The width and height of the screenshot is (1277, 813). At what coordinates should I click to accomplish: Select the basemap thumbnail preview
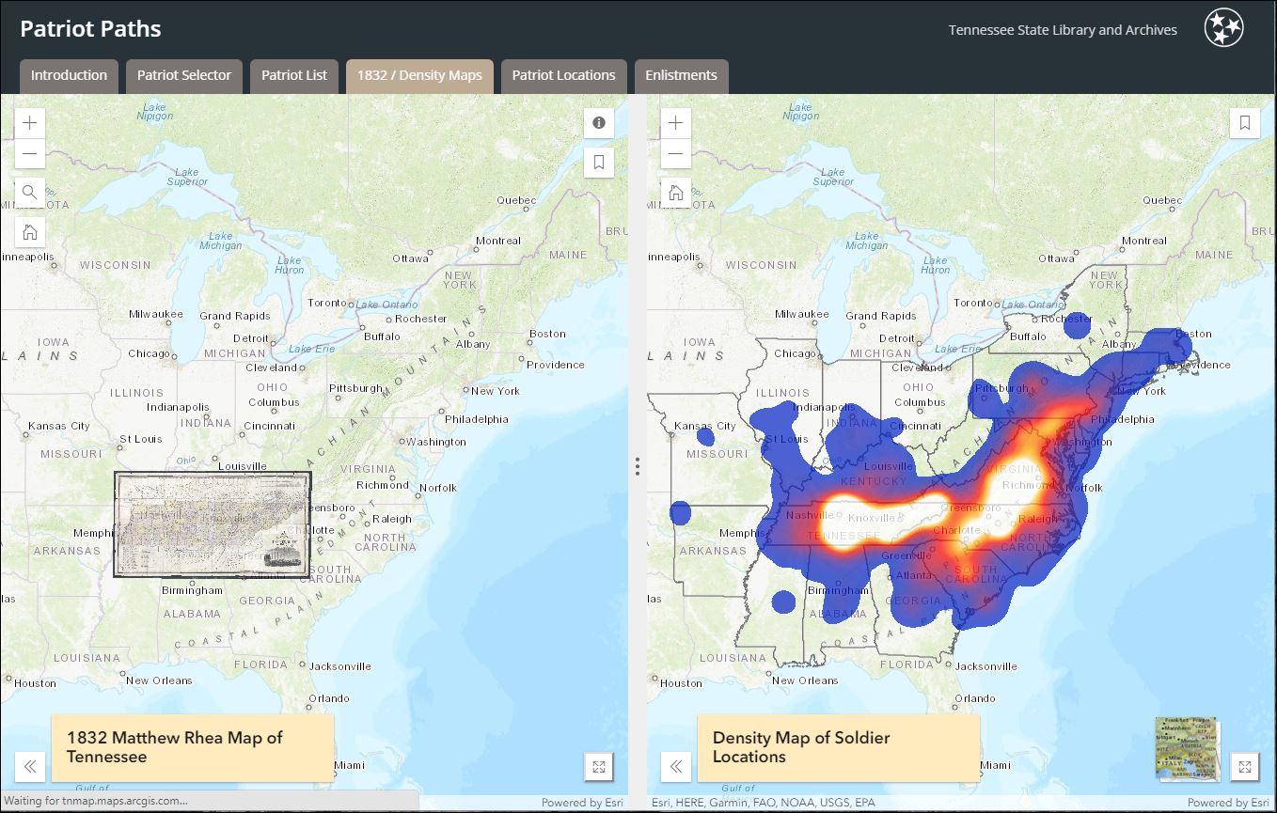click(1185, 748)
